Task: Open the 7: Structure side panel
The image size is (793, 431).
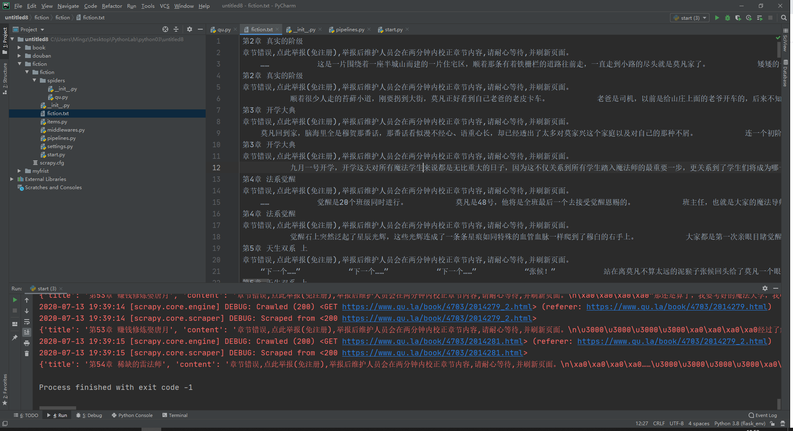Action: click(x=5, y=79)
